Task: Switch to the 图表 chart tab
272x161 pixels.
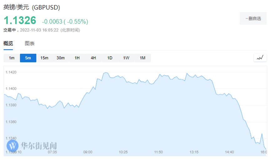Action: [x=30, y=44]
